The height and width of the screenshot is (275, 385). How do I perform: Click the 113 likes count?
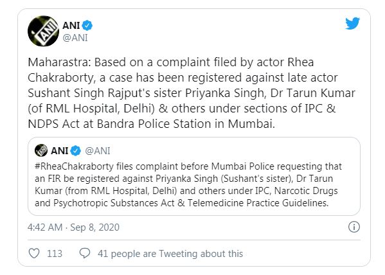click(55, 254)
